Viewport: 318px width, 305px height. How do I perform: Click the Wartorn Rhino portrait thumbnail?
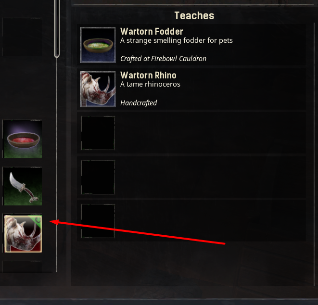click(98, 89)
